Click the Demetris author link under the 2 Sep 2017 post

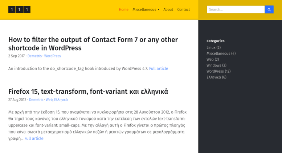coord(34,56)
